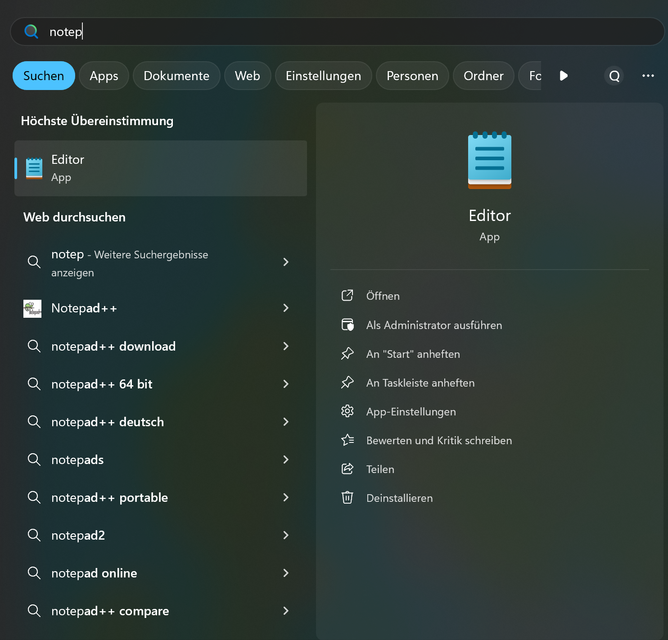Open App-Einstellungen
668x640 pixels.
(411, 412)
